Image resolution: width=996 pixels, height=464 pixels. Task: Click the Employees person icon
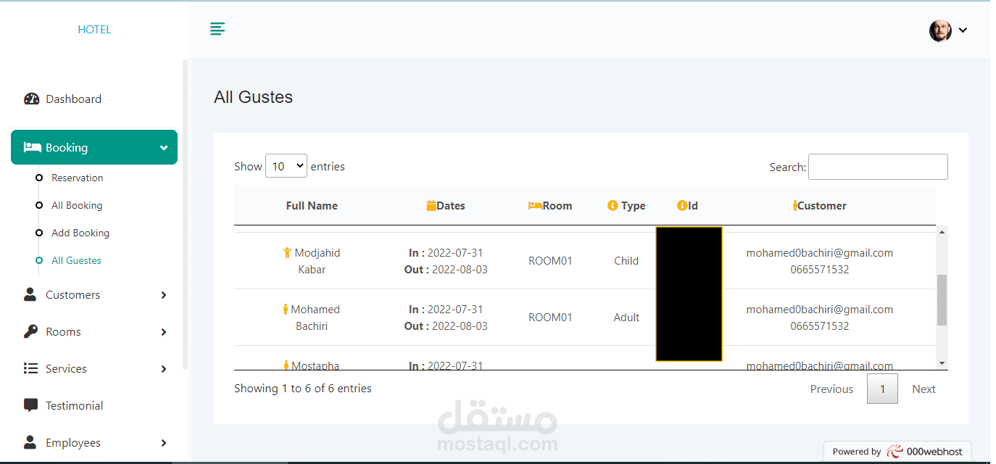point(30,442)
